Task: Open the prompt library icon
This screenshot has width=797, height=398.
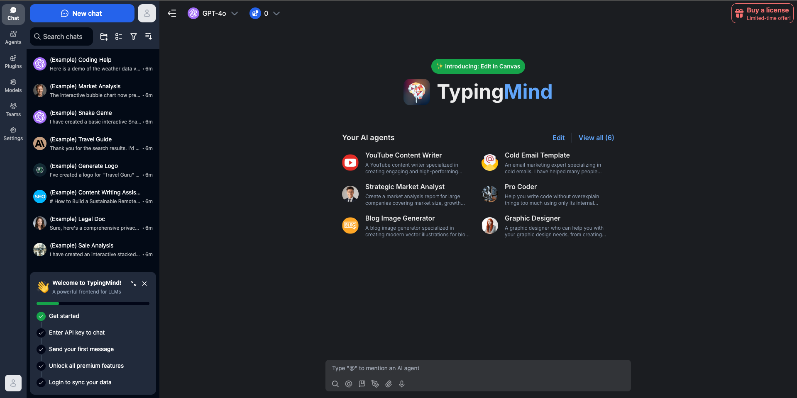Action: pyautogui.click(x=362, y=384)
